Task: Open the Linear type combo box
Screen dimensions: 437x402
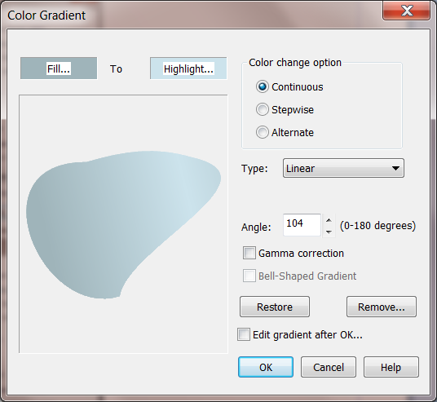Action: 343,168
